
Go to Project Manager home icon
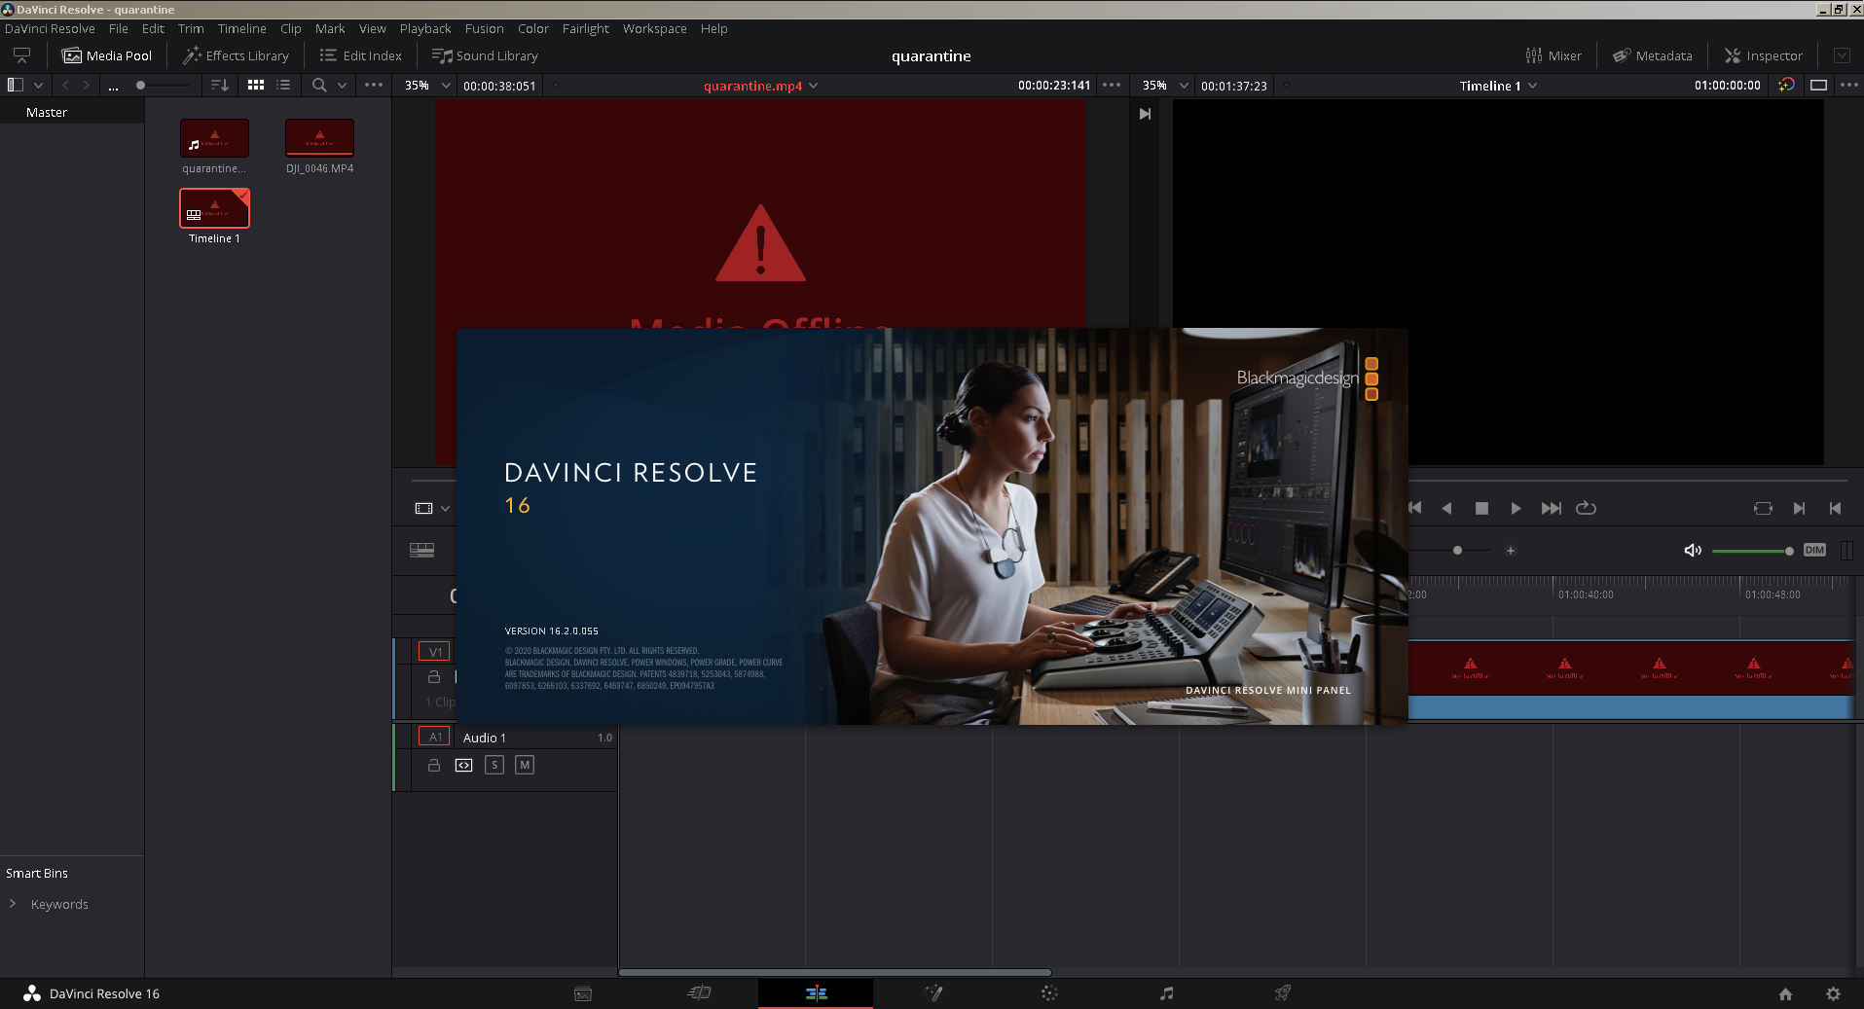pos(1785,993)
